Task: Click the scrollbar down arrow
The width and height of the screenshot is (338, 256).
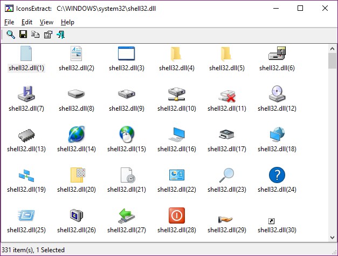Action: [332, 238]
